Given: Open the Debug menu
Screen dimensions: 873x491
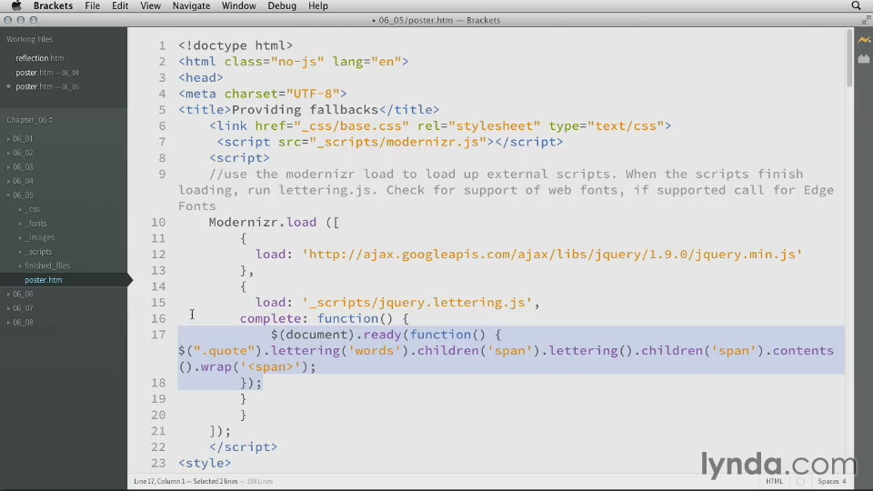Looking at the screenshot, I should point(282,5).
